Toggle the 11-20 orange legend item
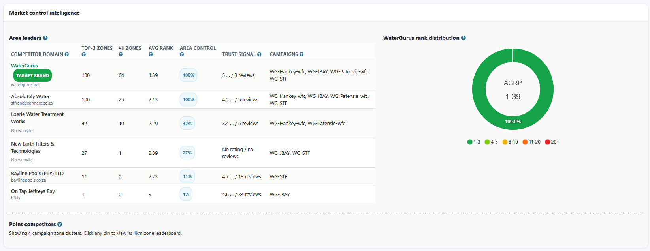Screen dimensions: 650x251 coord(531,142)
